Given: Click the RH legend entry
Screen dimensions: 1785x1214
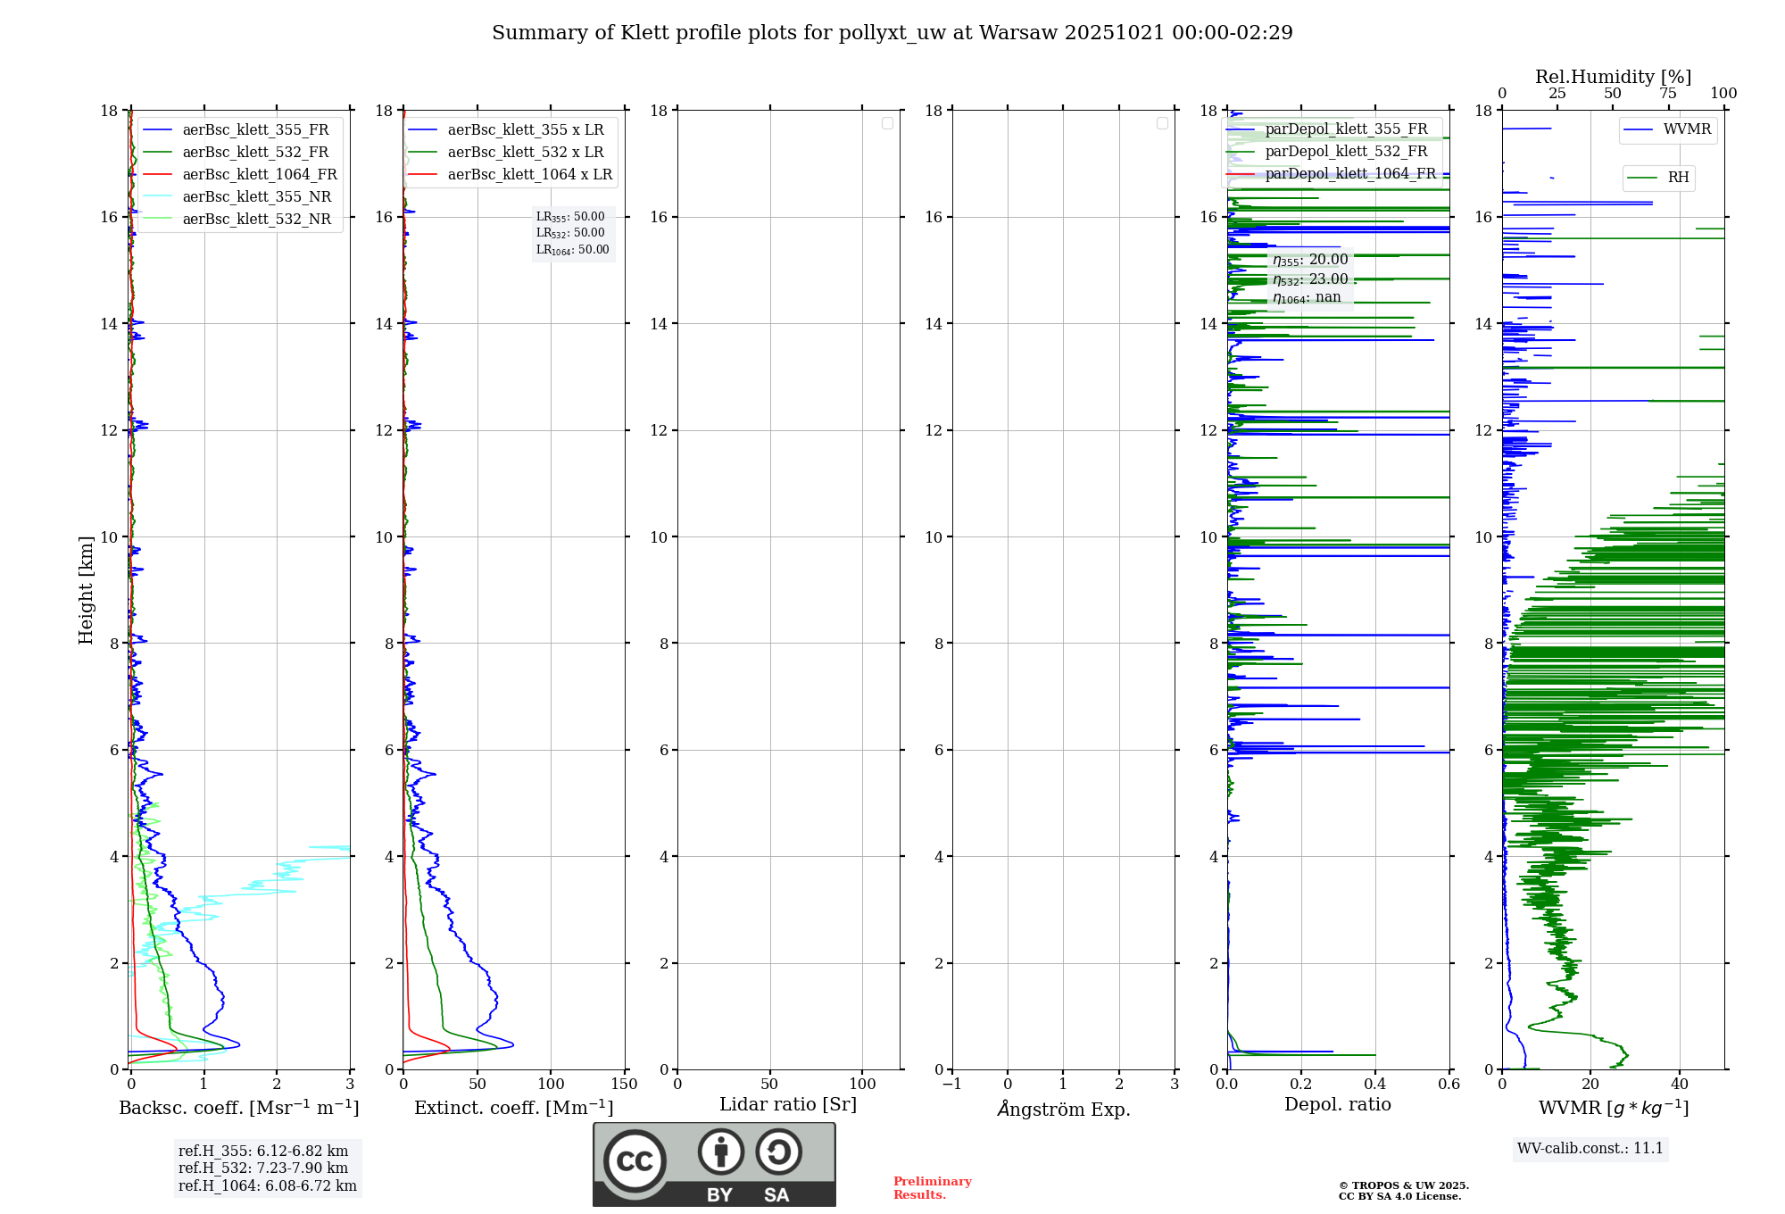Looking at the screenshot, I should [1677, 178].
